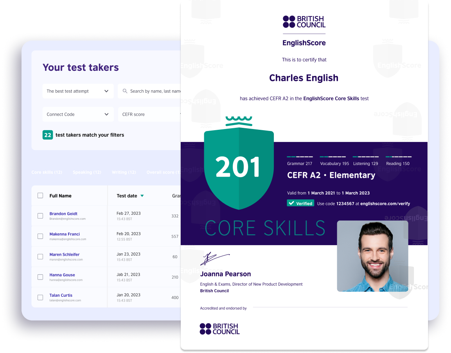Open 'The best test attempt' dropdown
The height and width of the screenshot is (353, 451).
click(78, 91)
